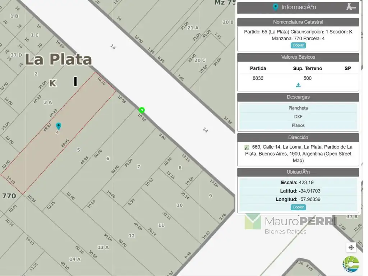Image resolution: width=368 pixels, height=276 pixels.
Task: Download the Valores Básicos data via download icon
Action: pyautogui.click(x=298, y=85)
